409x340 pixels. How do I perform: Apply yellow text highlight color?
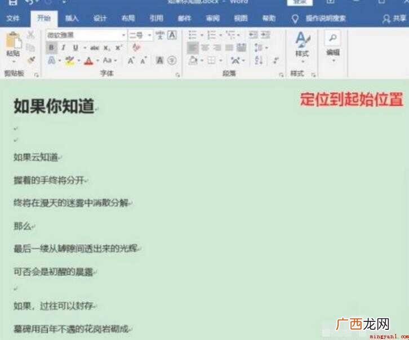point(70,61)
